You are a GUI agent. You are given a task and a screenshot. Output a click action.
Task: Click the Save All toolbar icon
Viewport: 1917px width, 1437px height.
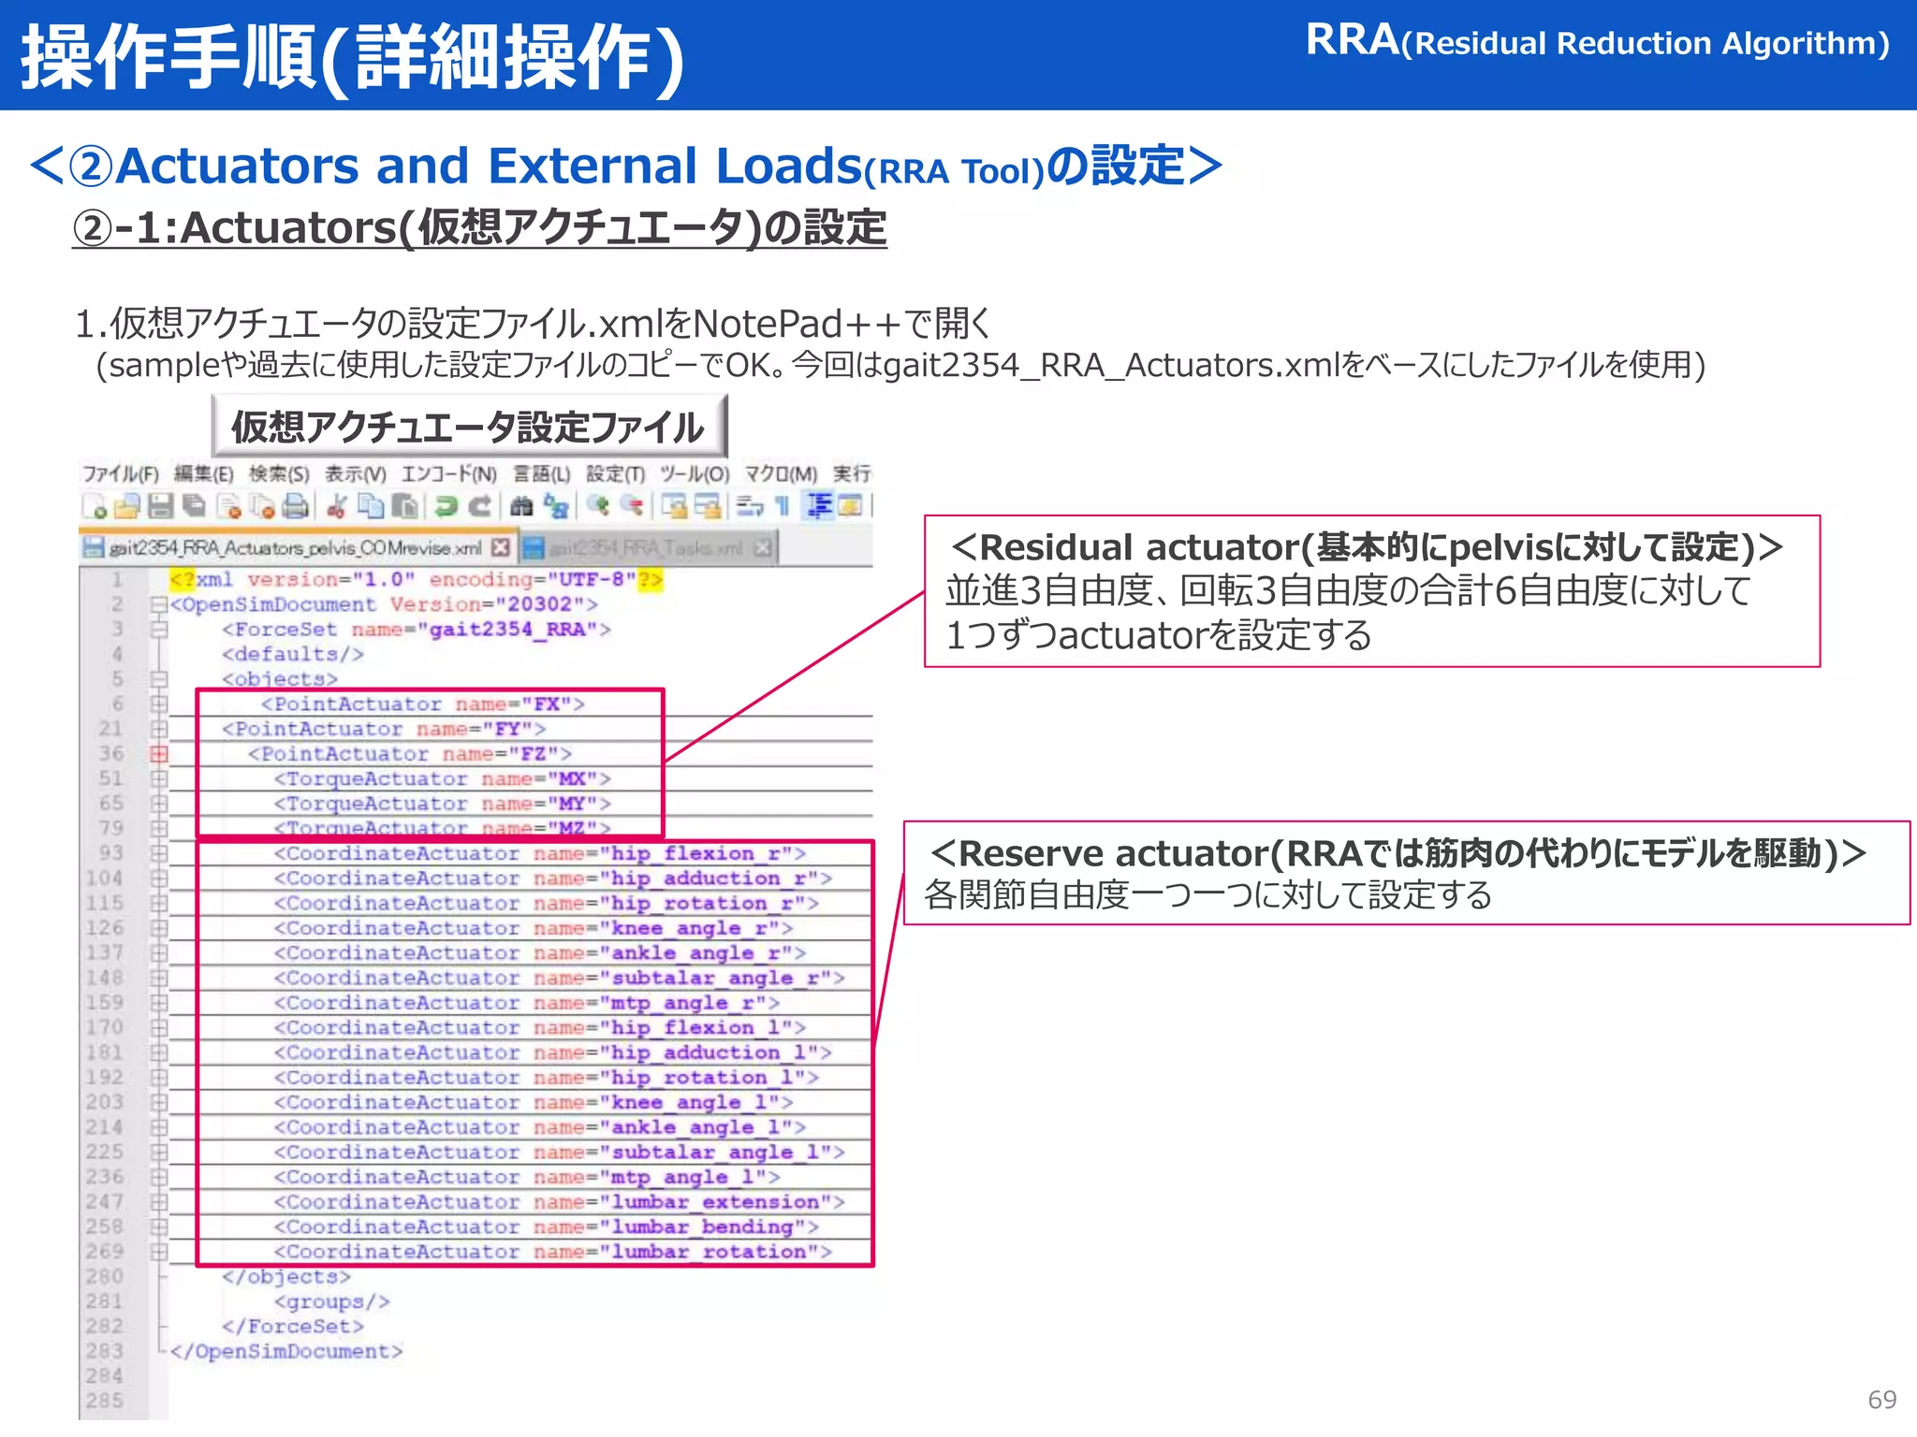pyautogui.click(x=194, y=506)
